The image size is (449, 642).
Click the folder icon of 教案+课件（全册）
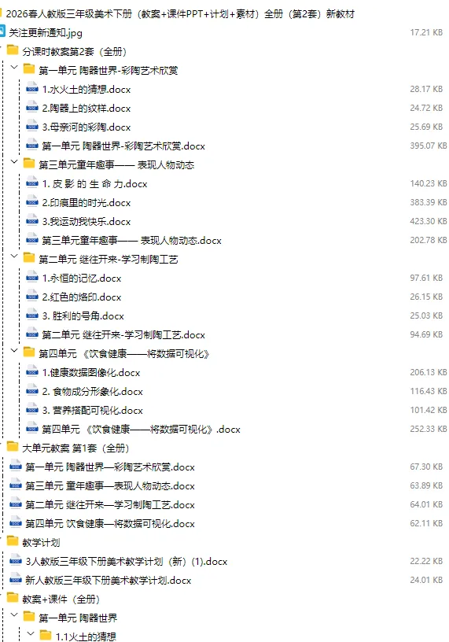[x=13, y=598]
